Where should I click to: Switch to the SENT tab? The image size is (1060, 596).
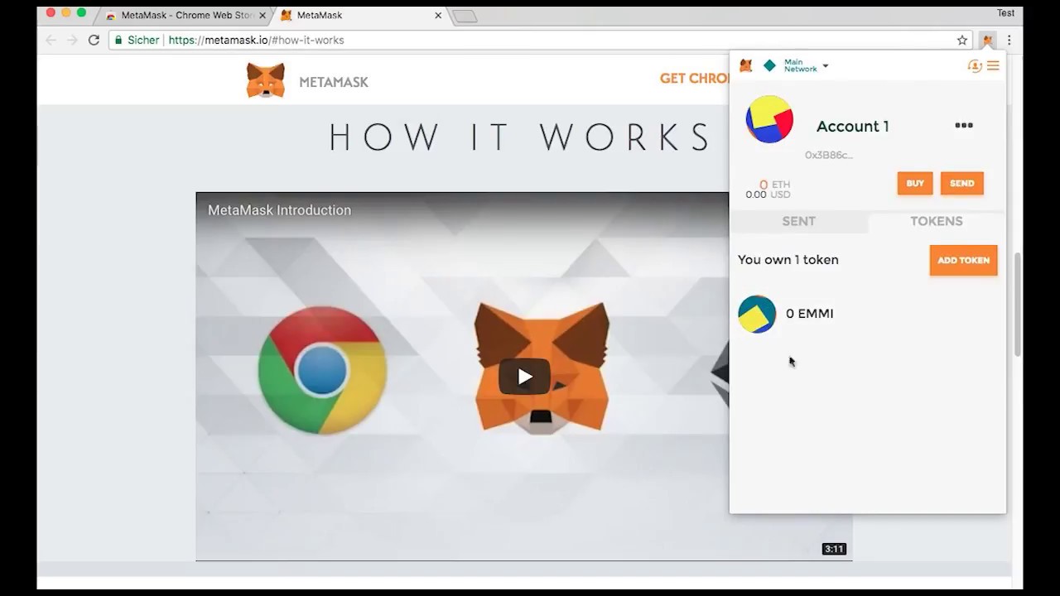(799, 221)
